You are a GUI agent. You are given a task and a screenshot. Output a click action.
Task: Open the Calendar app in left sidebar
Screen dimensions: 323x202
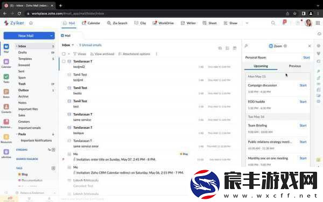[6, 63]
